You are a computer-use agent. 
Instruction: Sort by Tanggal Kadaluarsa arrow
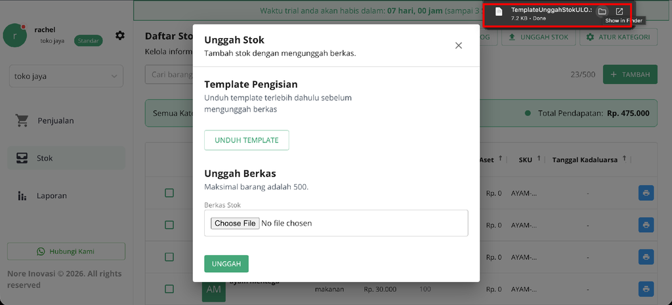624,159
